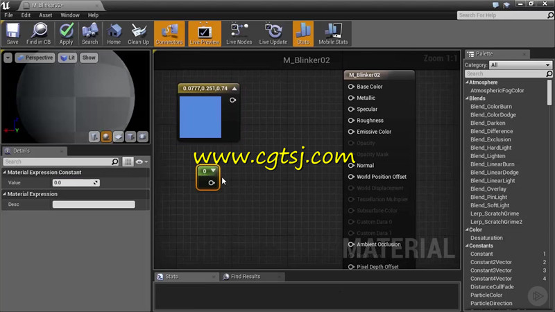The height and width of the screenshot is (312, 555).
Task: Open the Lit view mode menu
Action: 67,58
